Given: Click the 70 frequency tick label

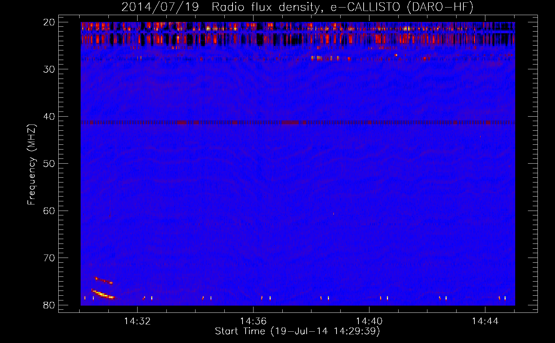Looking at the screenshot, I should coord(49,258).
